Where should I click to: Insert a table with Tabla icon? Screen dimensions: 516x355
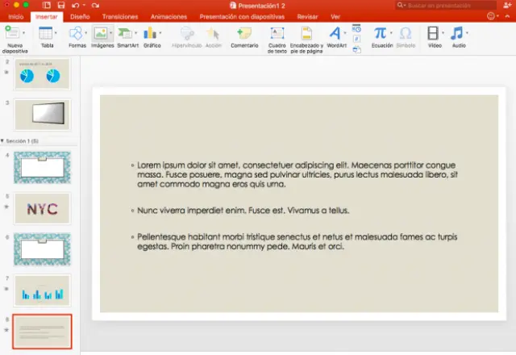tap(45, 34)
